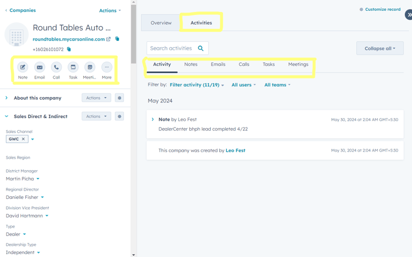Remove the GWC sales channel tag
The width and height of the screenshot is (412, 257).
(x=24, y=139)
